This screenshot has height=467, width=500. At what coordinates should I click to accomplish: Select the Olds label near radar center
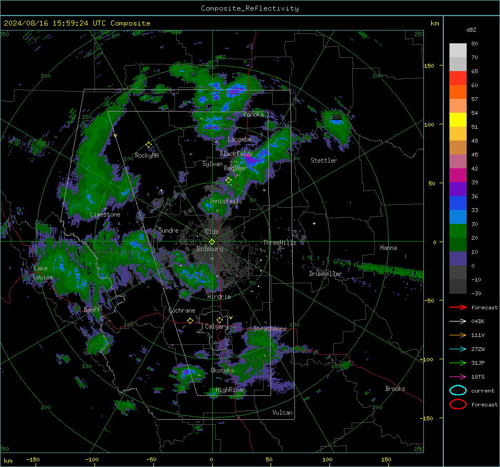coord(212,232)
